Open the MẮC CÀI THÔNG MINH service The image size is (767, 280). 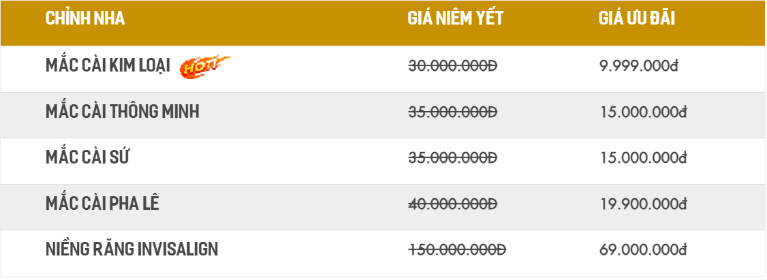coord(123,111)
